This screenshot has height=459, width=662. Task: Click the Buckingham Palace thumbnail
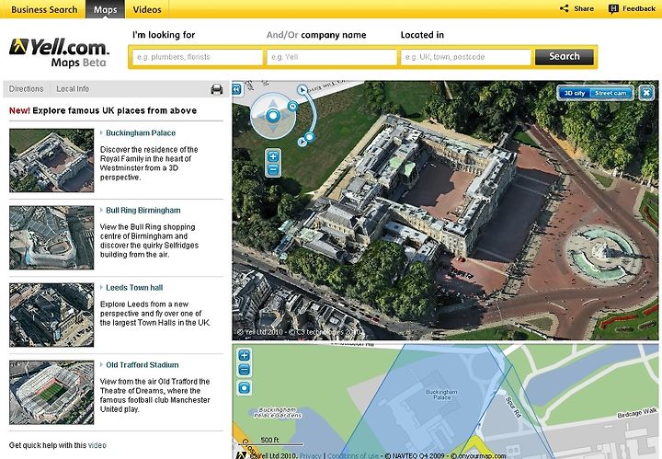tap(51, 160)
